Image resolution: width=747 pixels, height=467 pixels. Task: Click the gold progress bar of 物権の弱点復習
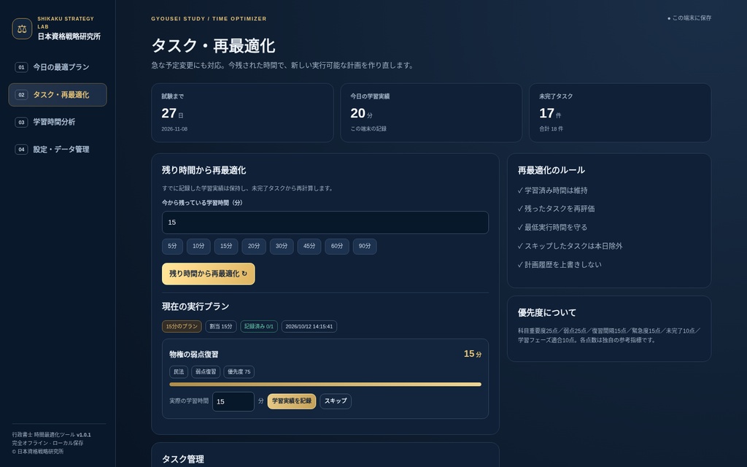[325, 384]
